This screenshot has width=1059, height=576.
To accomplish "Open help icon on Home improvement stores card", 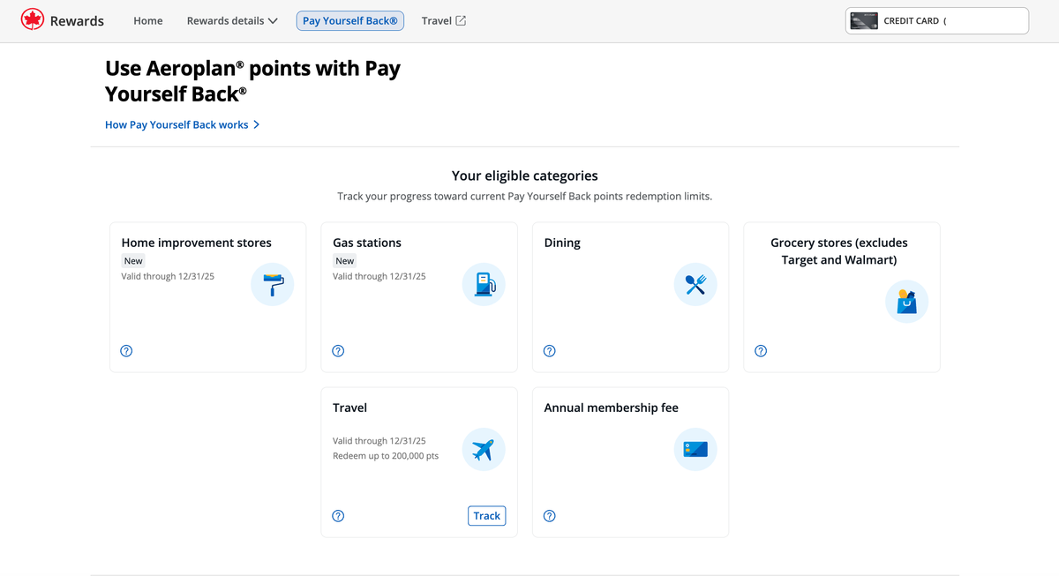I will pyautogui.click(x=126, y=351).
